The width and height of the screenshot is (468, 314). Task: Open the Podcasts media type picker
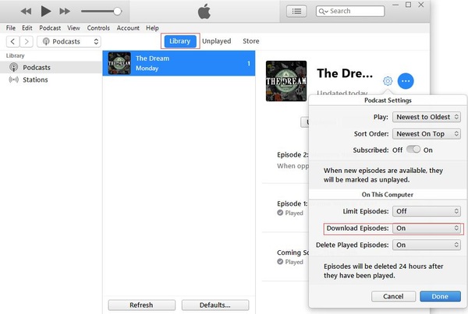(x=69, y=41)
